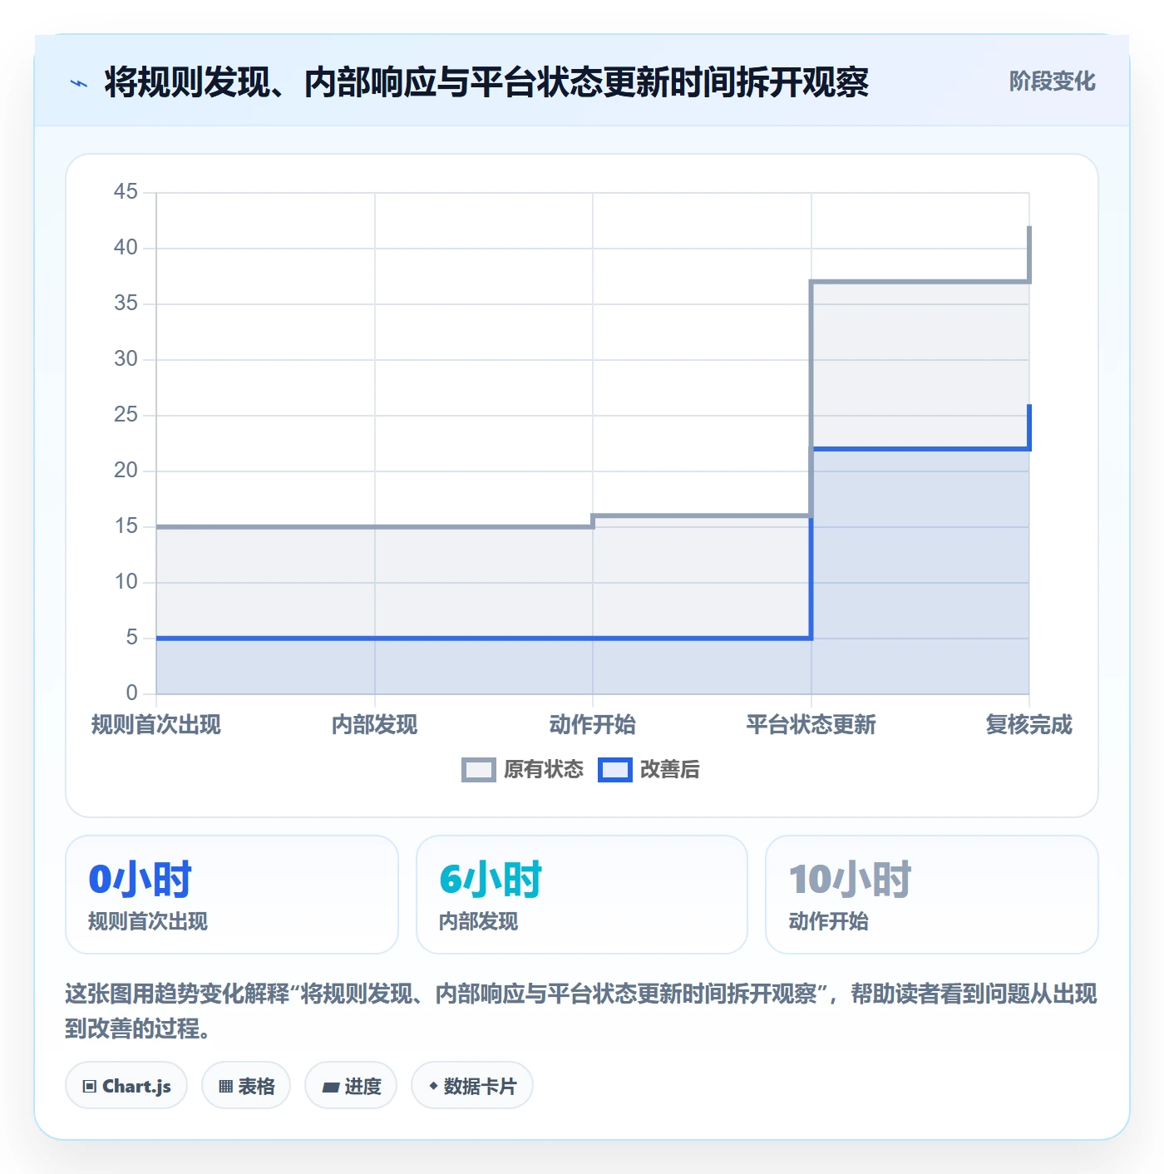Click the 25 value on the y-axis
The height and width of the screenshot is (1174, 1164).
[x=126, y=415]
